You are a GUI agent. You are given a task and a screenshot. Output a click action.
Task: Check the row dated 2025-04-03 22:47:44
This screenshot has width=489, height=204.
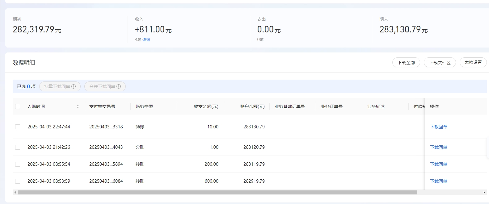[x=18, y=127]
